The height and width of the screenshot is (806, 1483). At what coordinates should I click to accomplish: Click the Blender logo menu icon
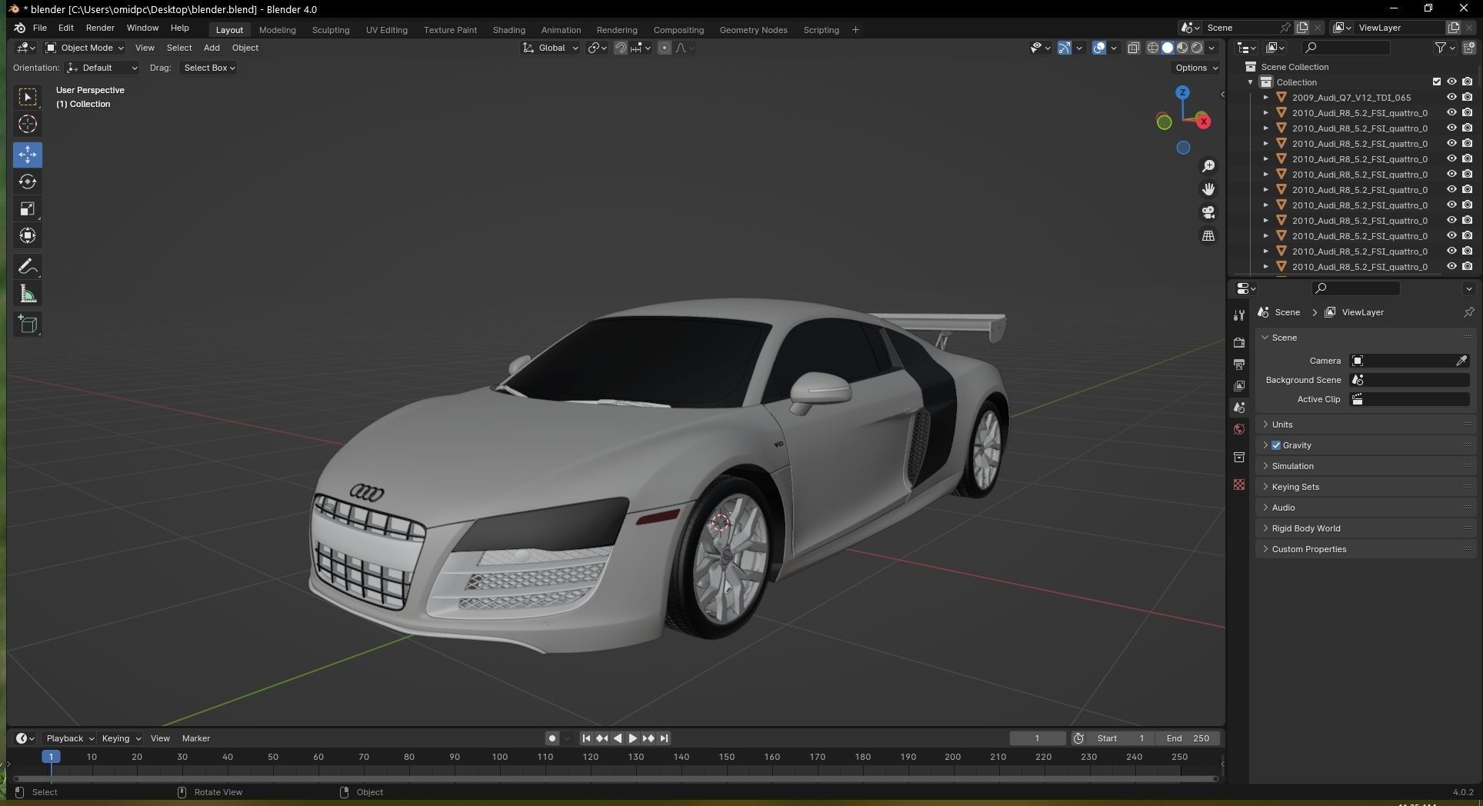click(19, 28)
